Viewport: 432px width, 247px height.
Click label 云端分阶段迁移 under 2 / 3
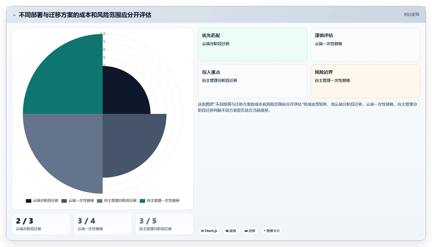click(x=29, y=229)
